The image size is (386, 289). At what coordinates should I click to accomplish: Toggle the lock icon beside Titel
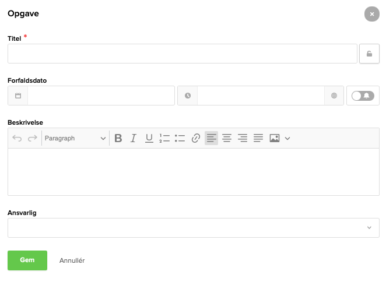point(369,54)
